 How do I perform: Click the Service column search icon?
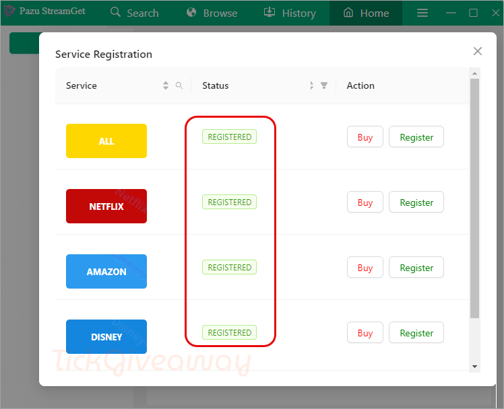point(179,85)
